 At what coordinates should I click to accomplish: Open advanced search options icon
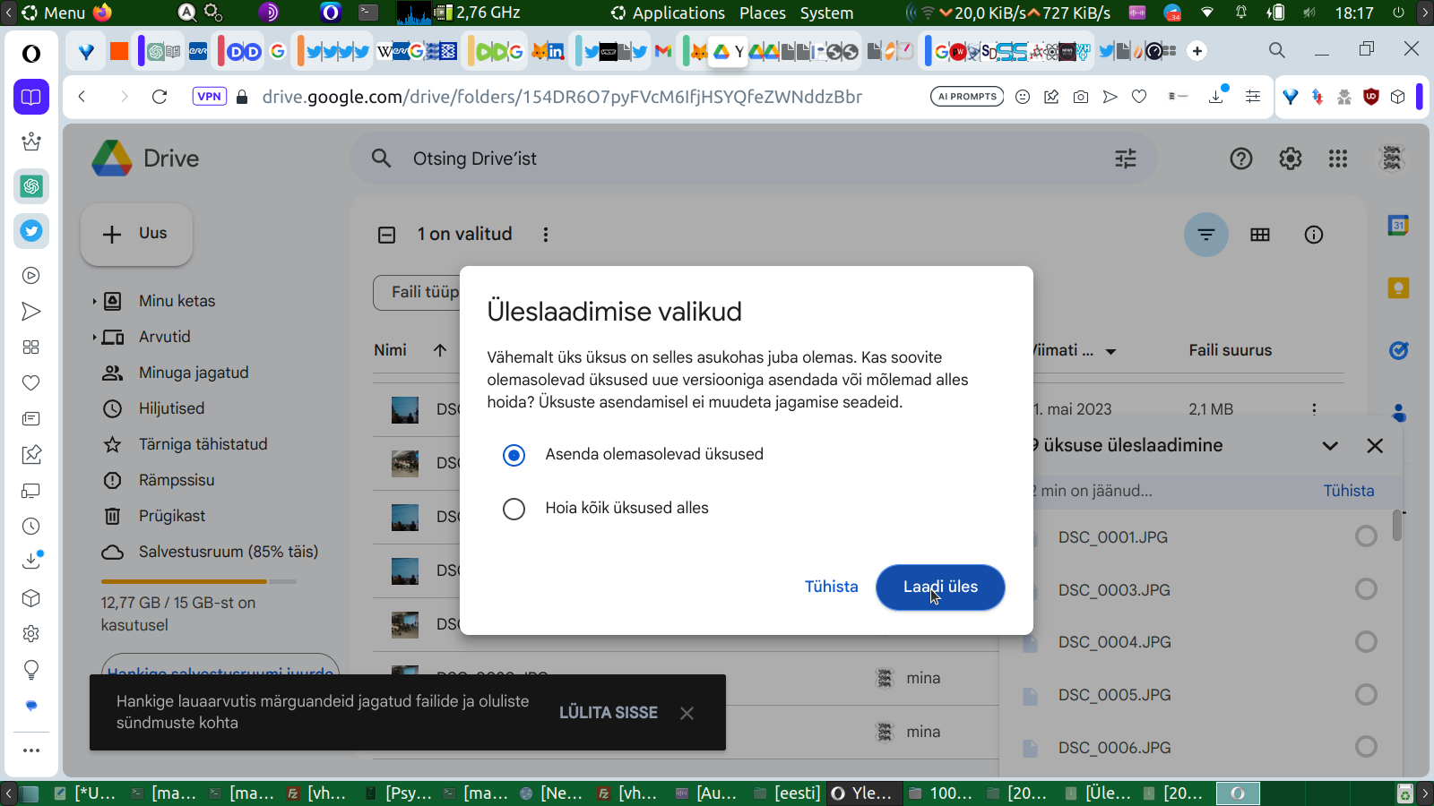1126,159
